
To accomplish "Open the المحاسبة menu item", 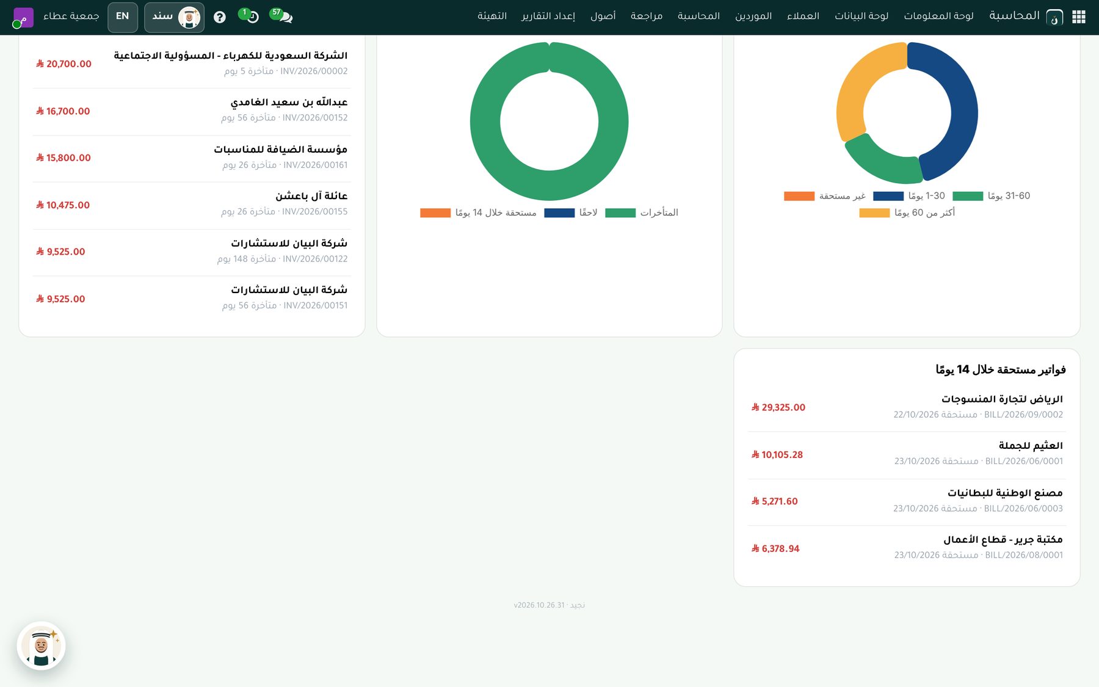I will click(698, 16).
